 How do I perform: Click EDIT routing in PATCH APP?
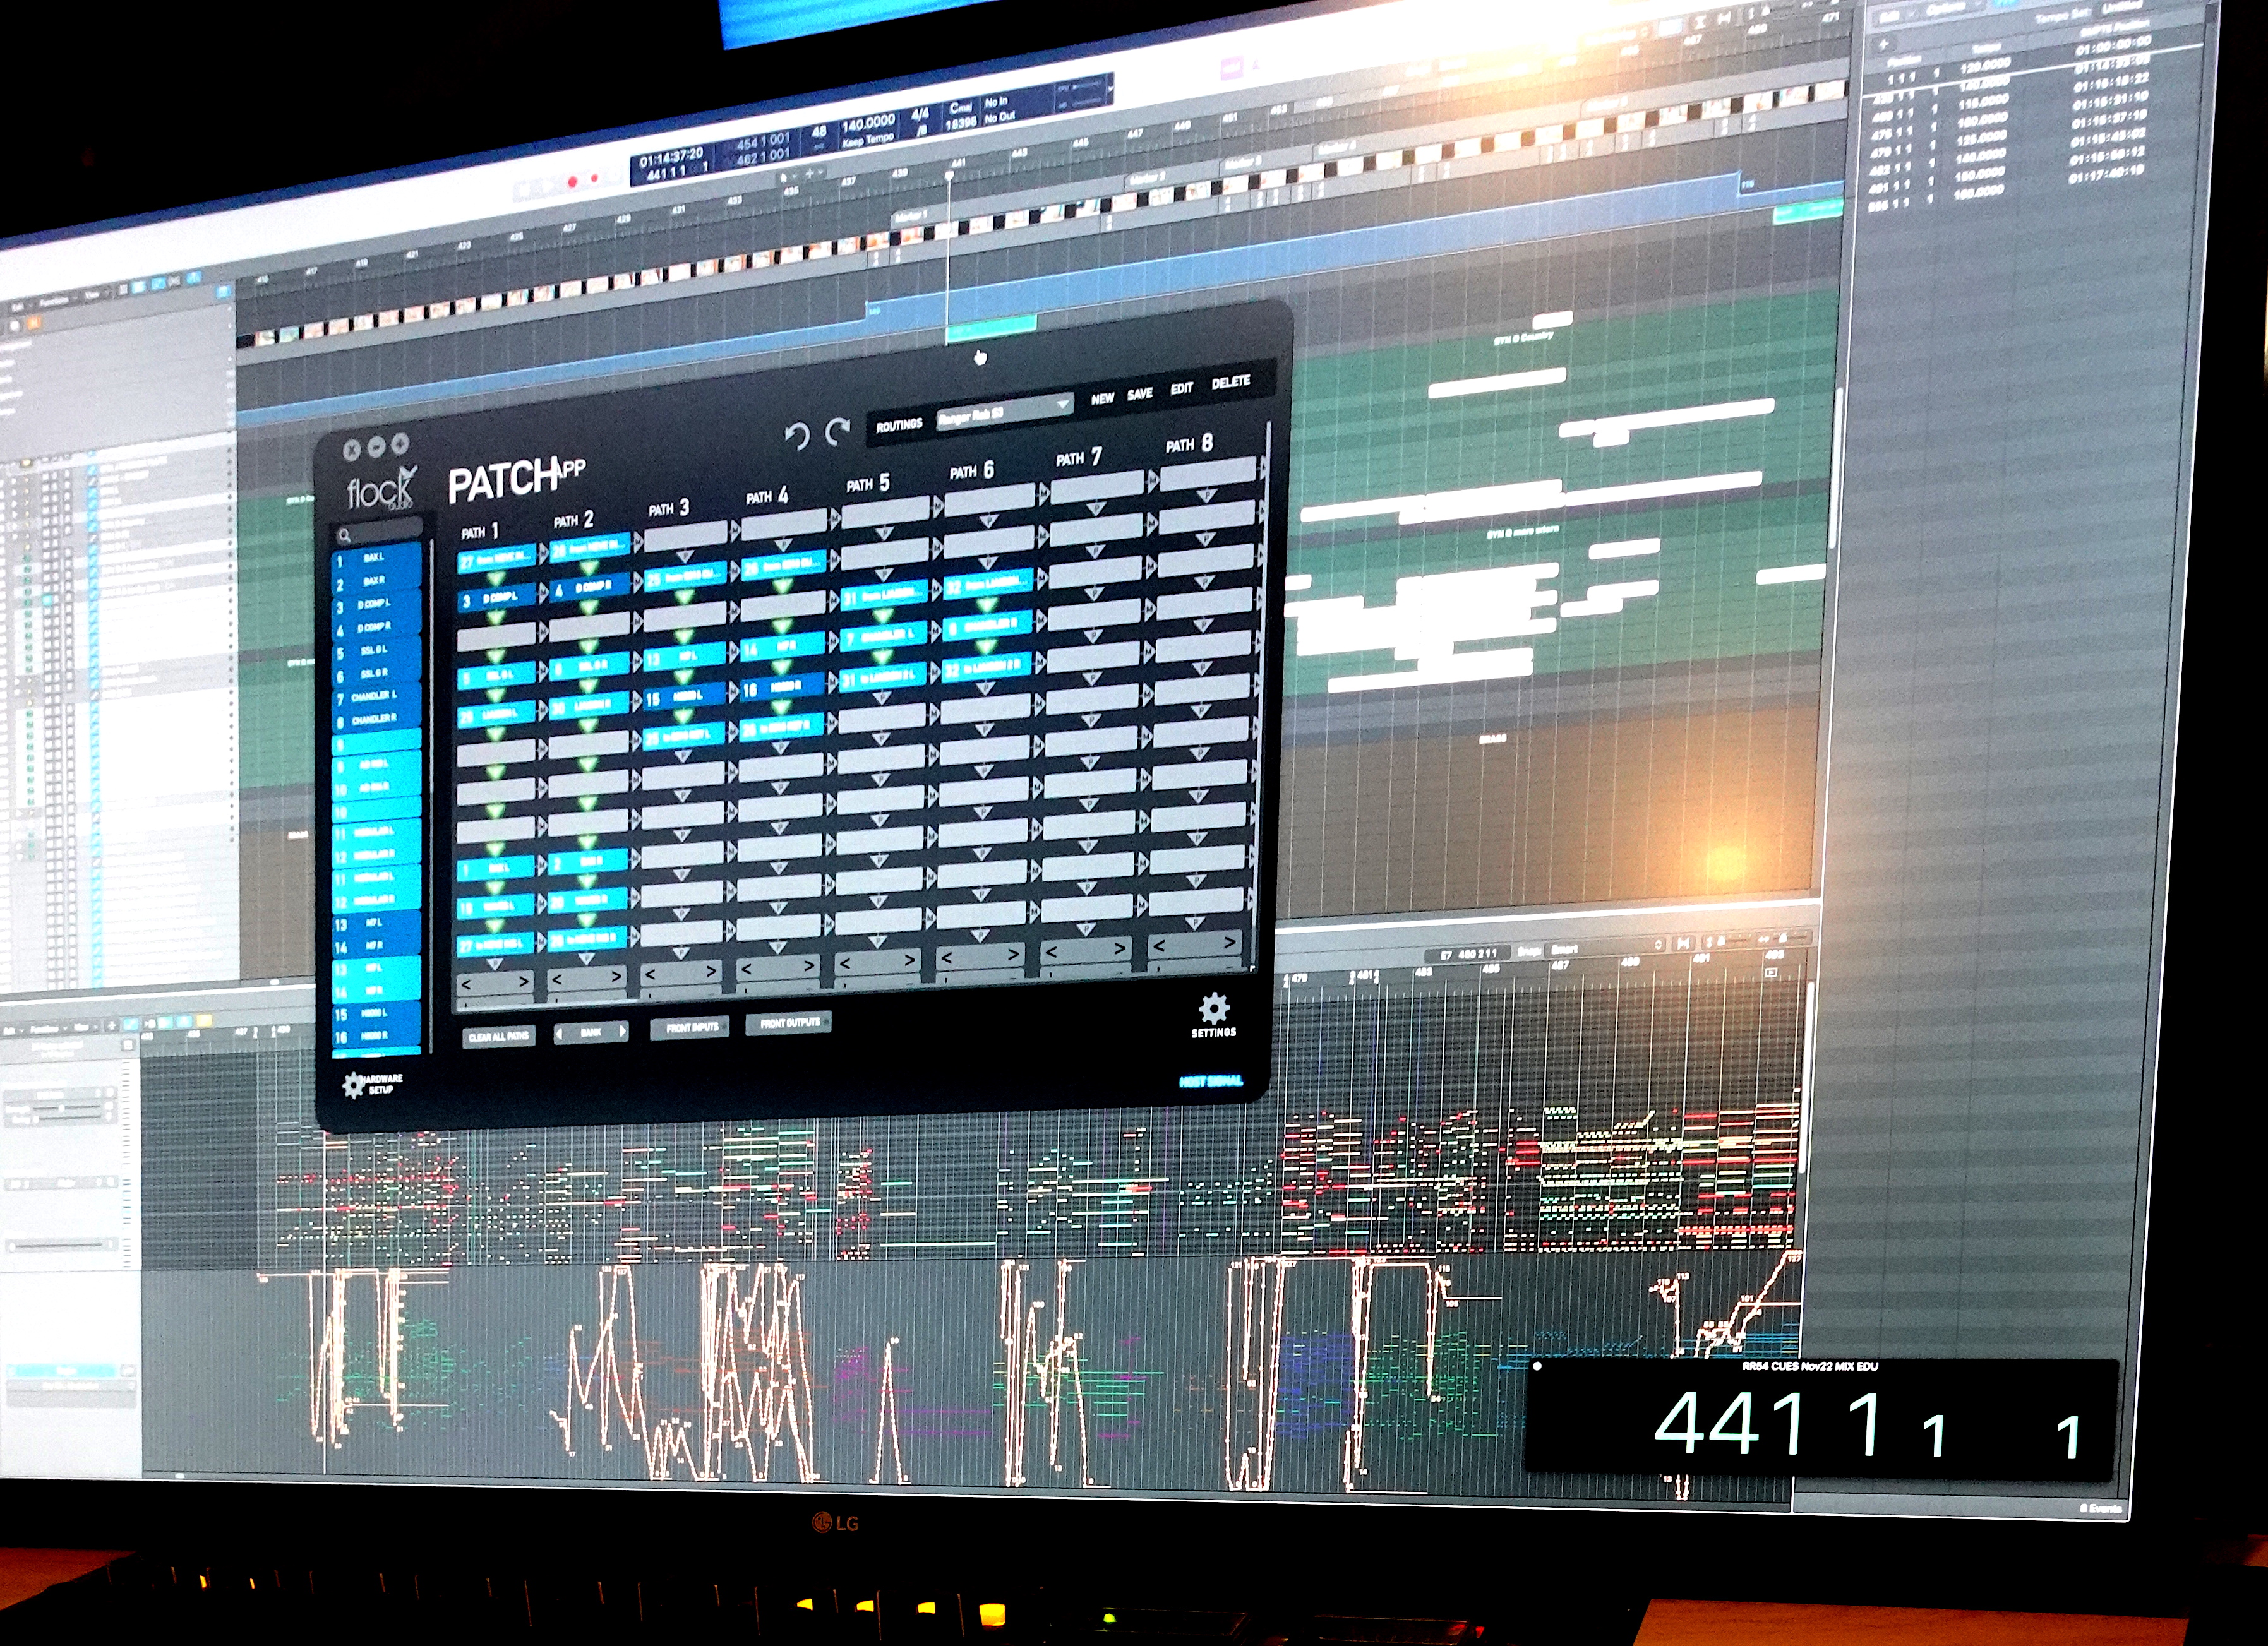pos(1181,388)
